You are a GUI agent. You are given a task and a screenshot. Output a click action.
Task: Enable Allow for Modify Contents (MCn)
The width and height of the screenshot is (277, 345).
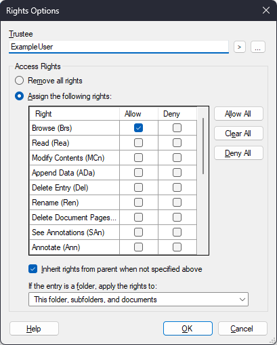(x=138, y=158)
